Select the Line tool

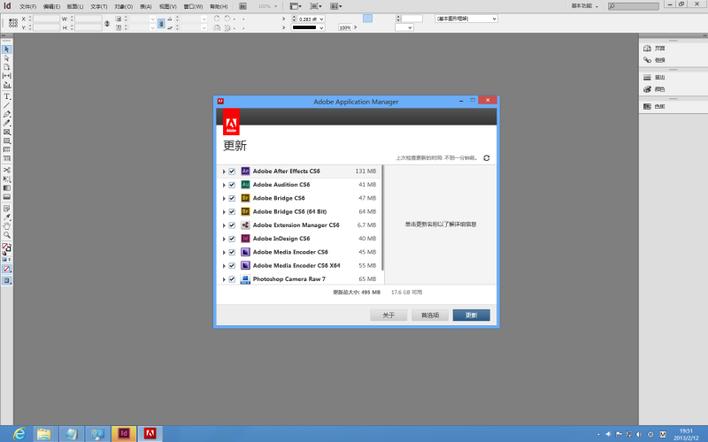tap(7, 105)
